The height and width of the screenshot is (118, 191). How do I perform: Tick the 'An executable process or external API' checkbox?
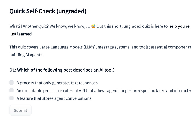point(11,90)
